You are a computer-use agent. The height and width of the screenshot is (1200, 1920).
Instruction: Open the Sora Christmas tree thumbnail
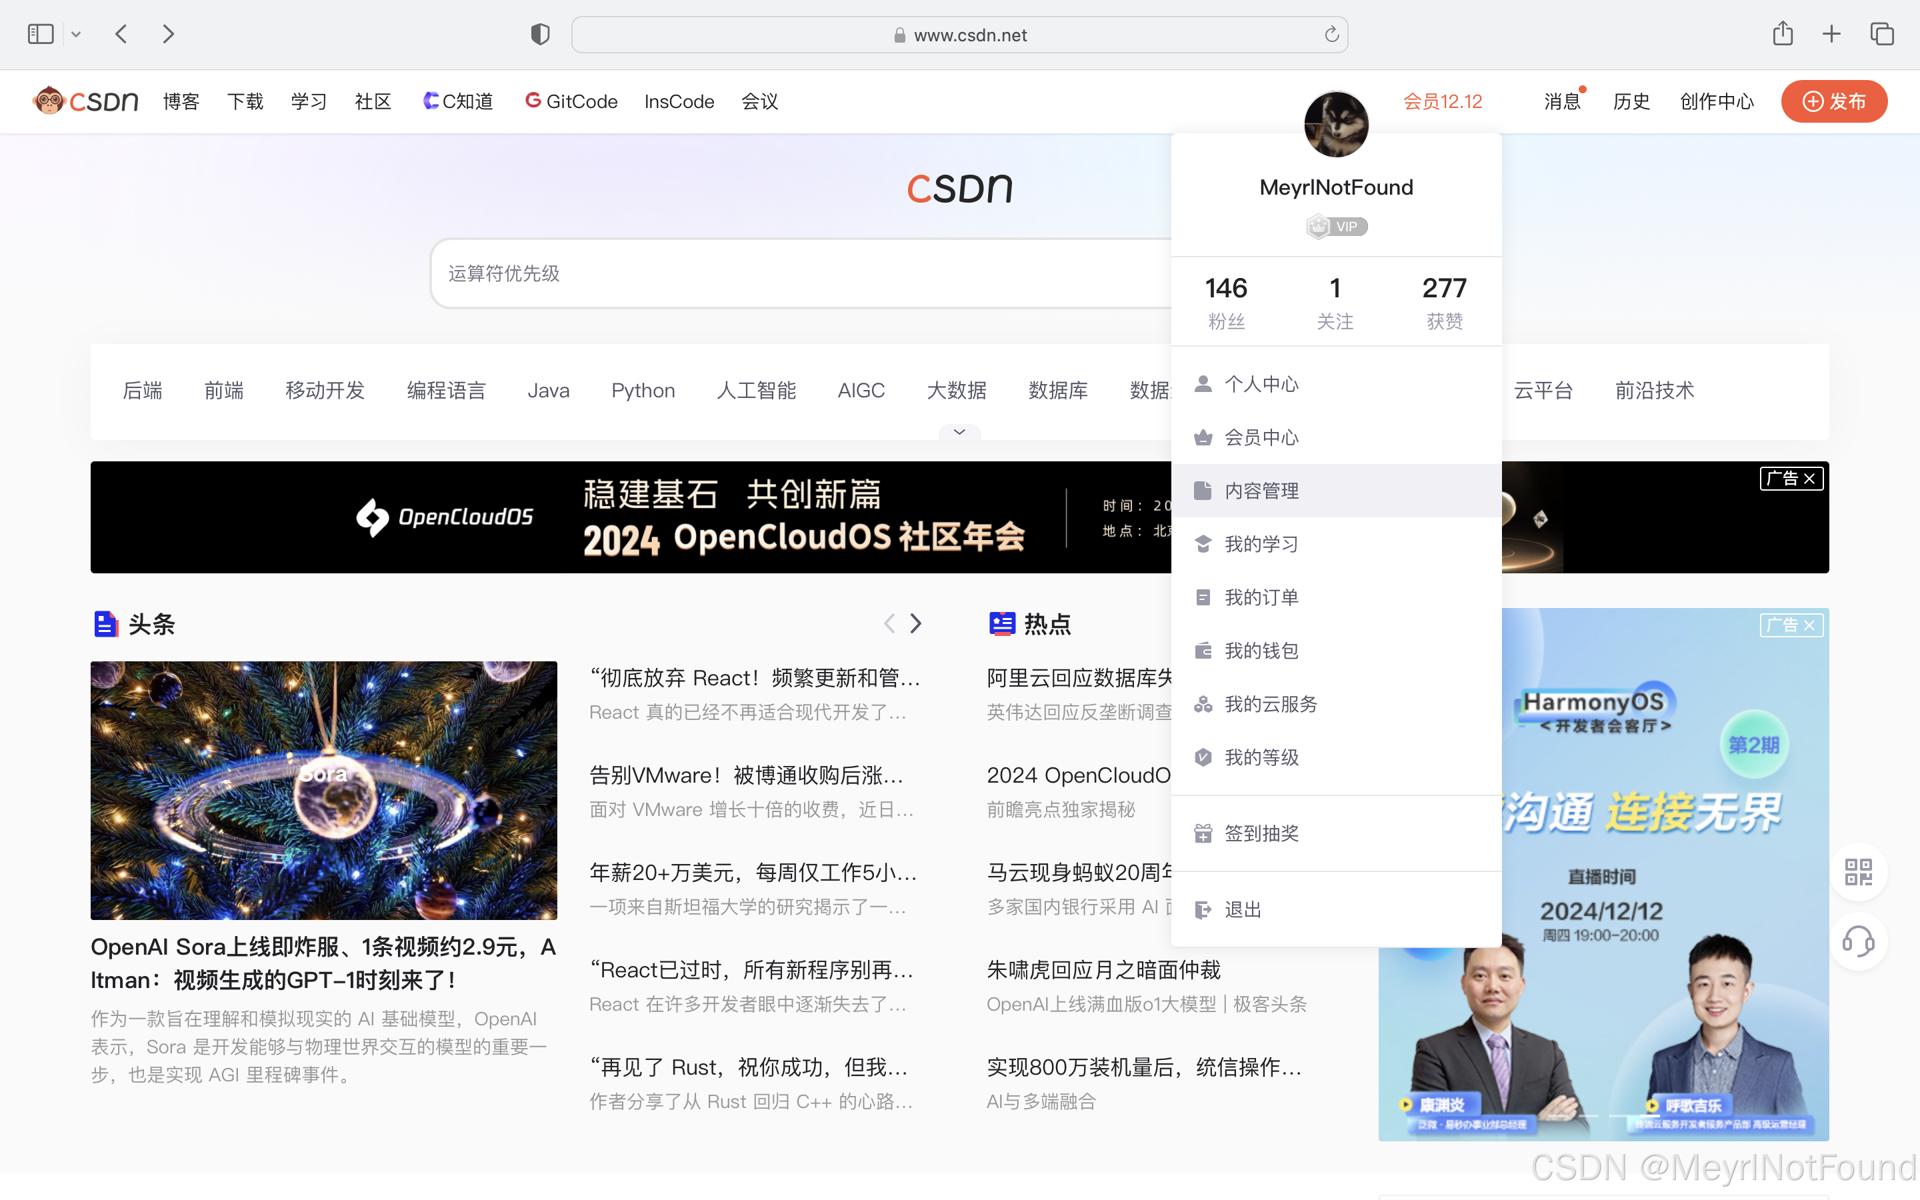coord(324,791)
